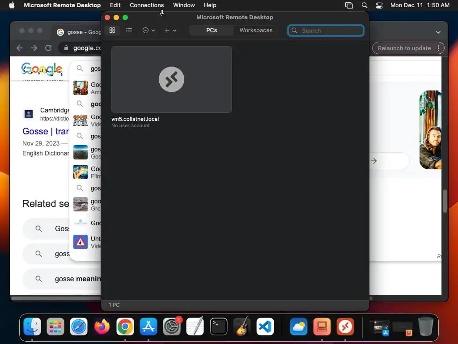Open Visual Studio Code from the Dock
The image size is (458, 344).
coord(265,327)
